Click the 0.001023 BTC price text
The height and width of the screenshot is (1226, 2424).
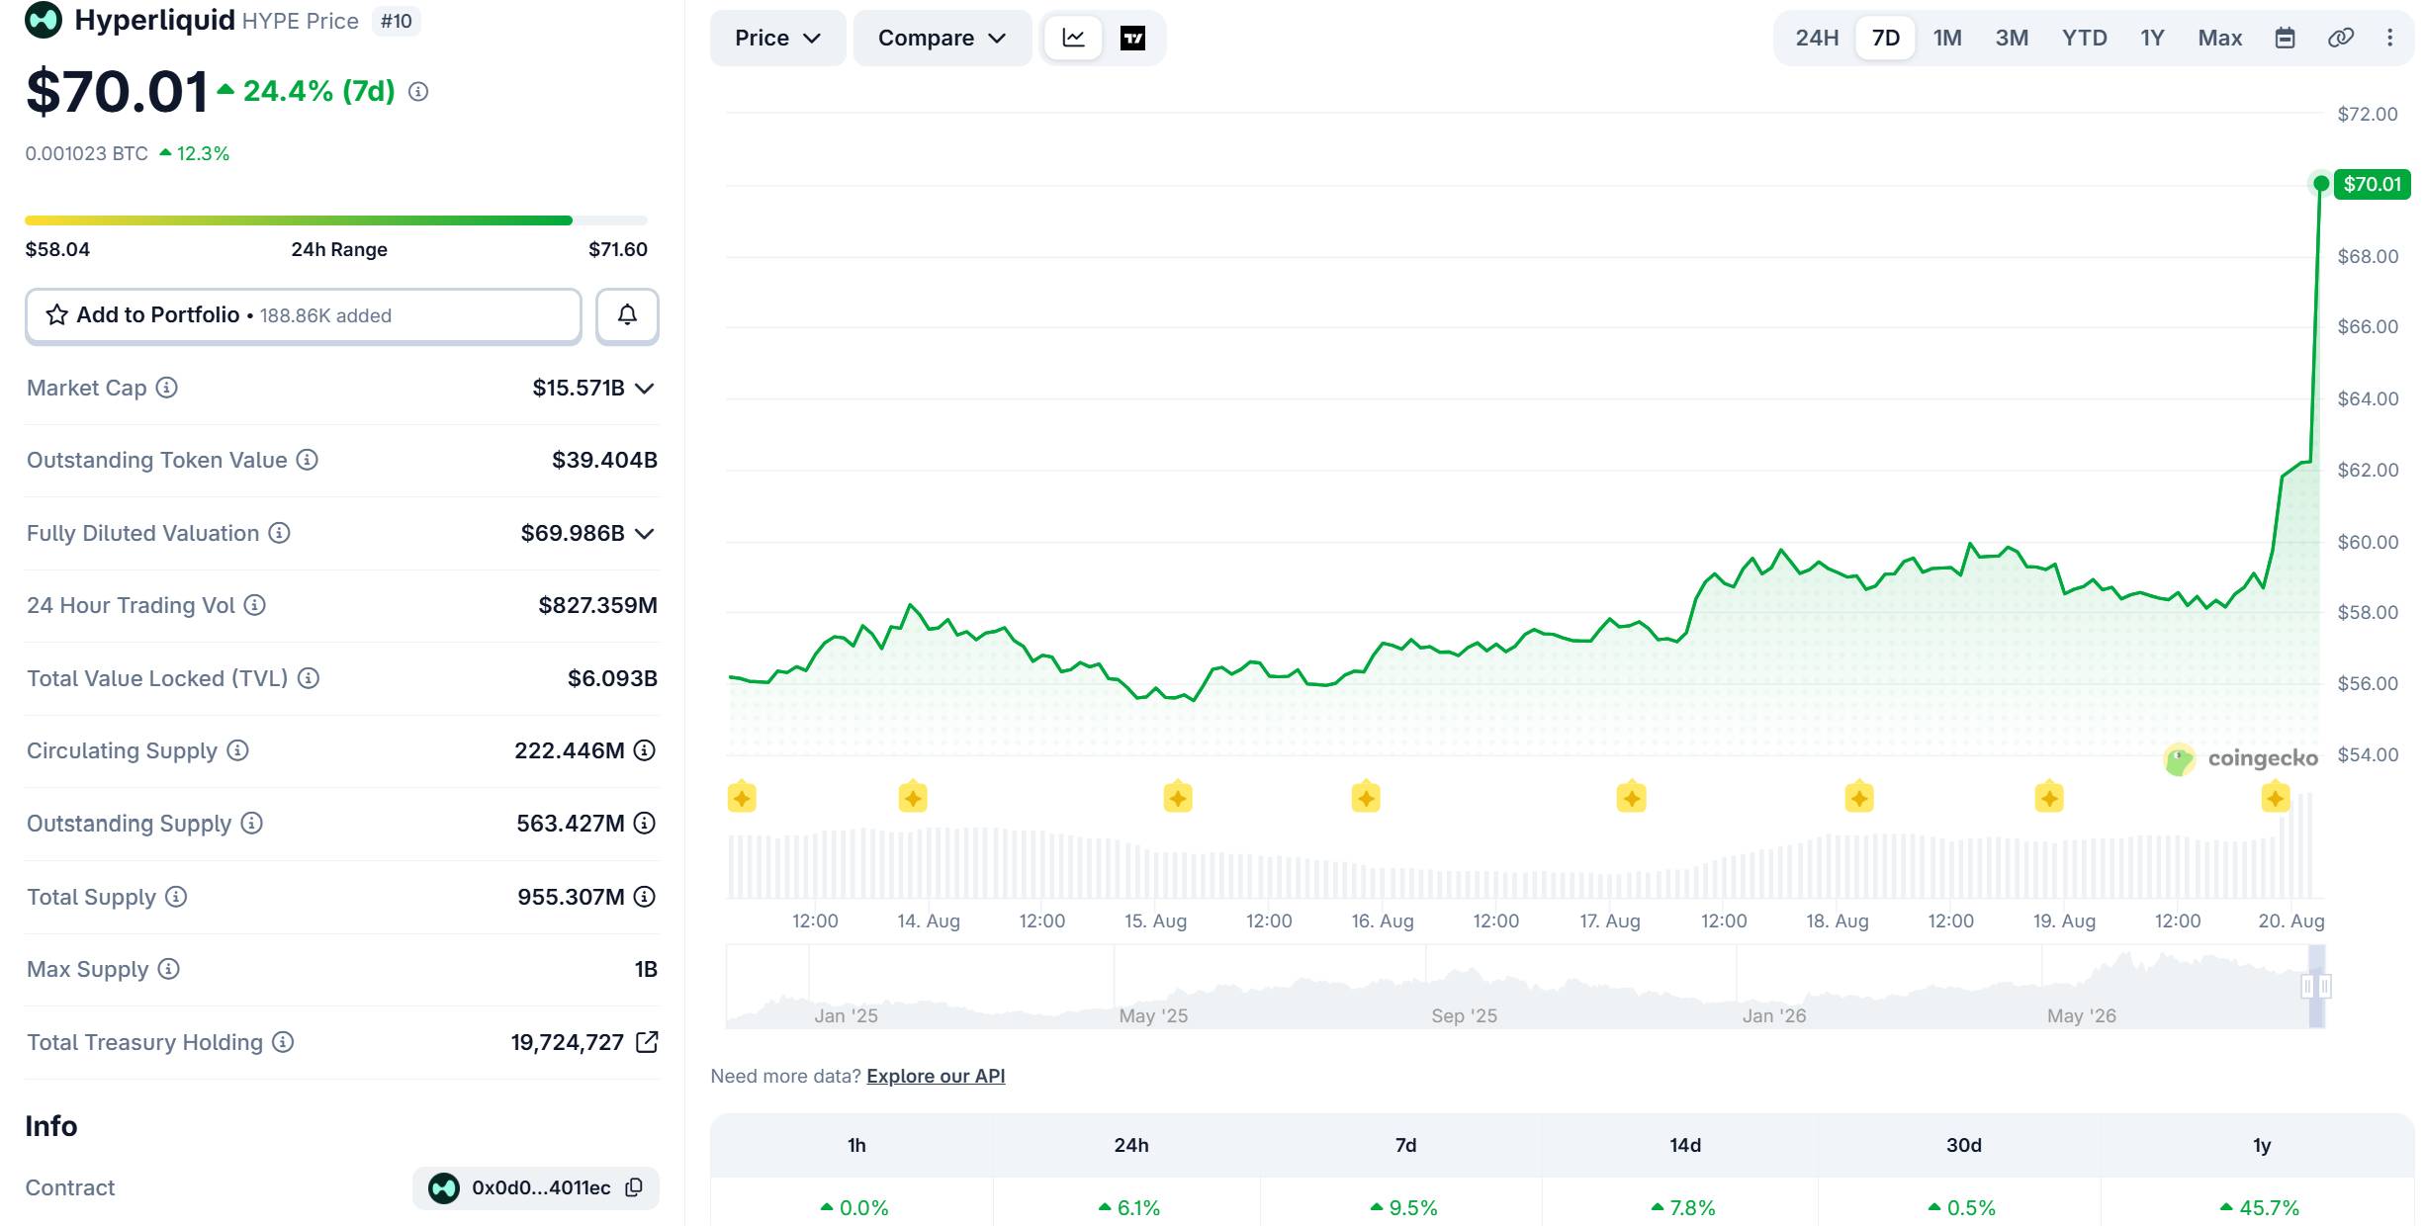(x=86, y=153)
